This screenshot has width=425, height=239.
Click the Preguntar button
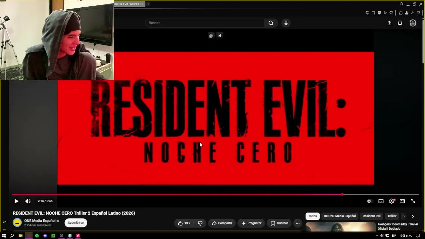click(x=251, y=223)
